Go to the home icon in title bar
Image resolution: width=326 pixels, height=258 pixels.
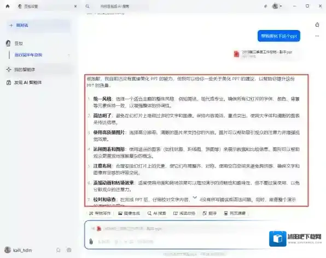coord(8,6)
